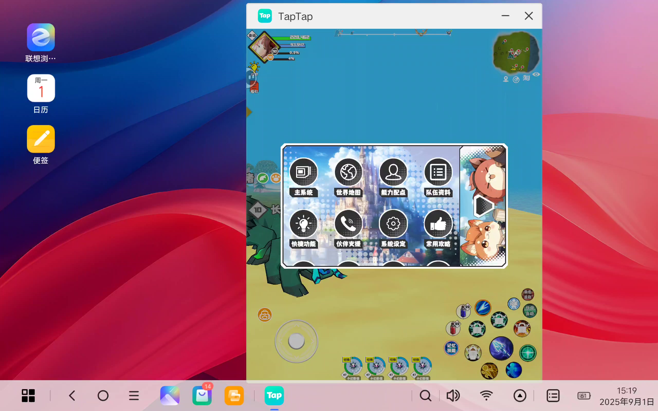This screenshot has width=658, height=411.
Task: Open the 便签 notes desktop app
Action: click(x=41, y=145)
